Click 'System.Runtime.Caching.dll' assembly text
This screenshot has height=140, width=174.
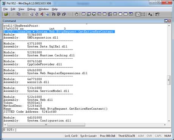point(51,55)
